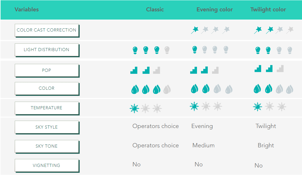Viewport: 302px width, 176px height.
Task: Click teal sun in Evening Temperature row
Action: (x=194, y=106)
